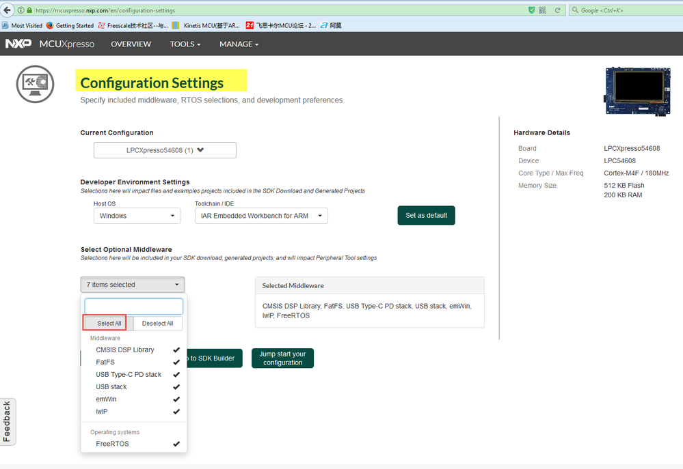
Task: Click the configuration tools monitor icon
Action: 36,84
